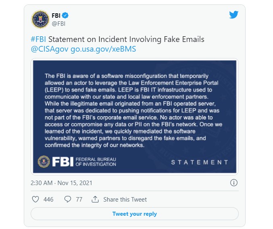Open the FBI statement image paragraph
The width and height of the screenshot is (273, 229).
pos(134,110)
